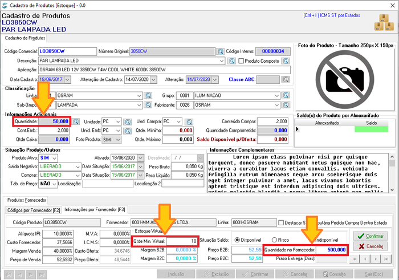Select the Disponível radio option
Image resolution: width=399 pixels, height=280 pixels.
click(x=237, y=240)
